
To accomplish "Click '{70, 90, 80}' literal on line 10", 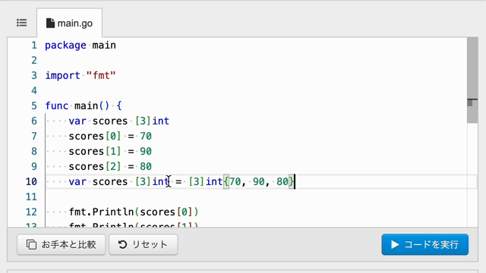I will 259,182.
